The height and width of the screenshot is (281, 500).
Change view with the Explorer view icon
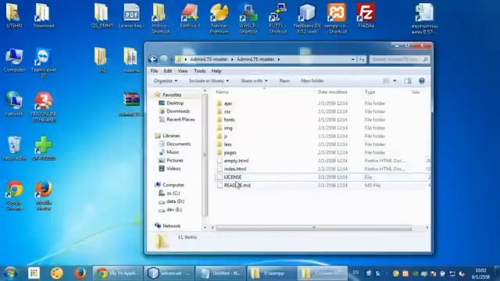click(386, 81)
